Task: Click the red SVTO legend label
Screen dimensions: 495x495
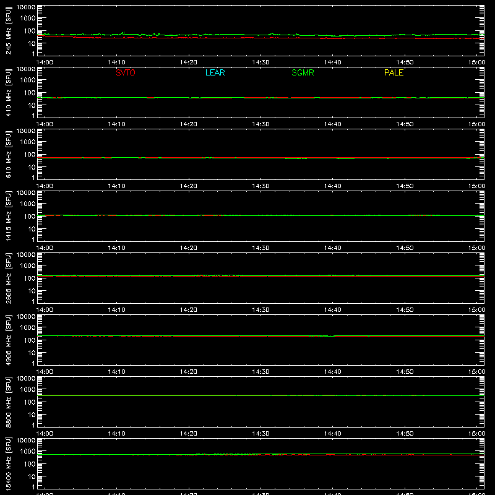Action: pos(126,72)
